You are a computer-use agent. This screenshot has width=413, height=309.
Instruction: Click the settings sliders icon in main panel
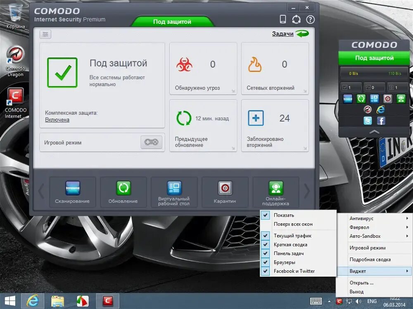pos(45,34)
